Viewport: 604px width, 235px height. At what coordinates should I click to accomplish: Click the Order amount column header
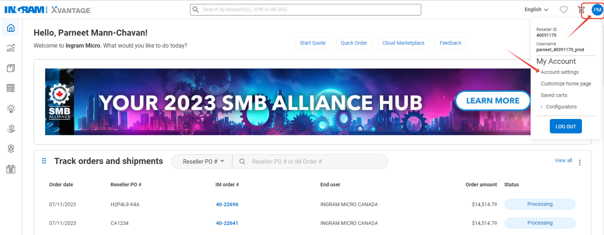tap(481, 185)
